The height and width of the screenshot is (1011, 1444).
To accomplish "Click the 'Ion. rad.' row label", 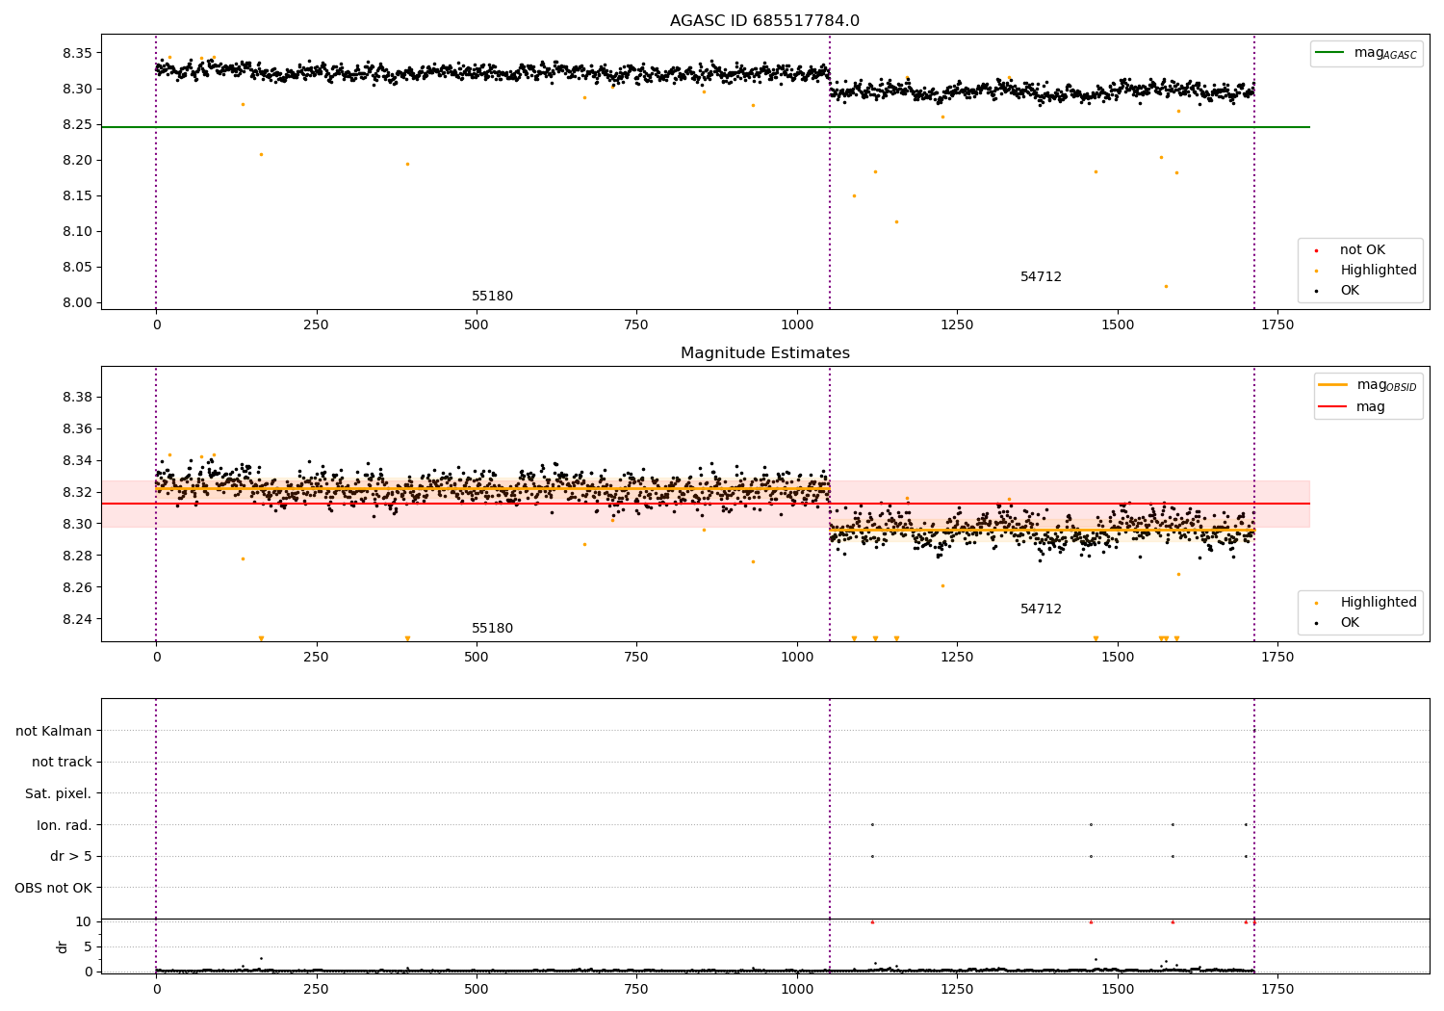I will coord(64,825).
